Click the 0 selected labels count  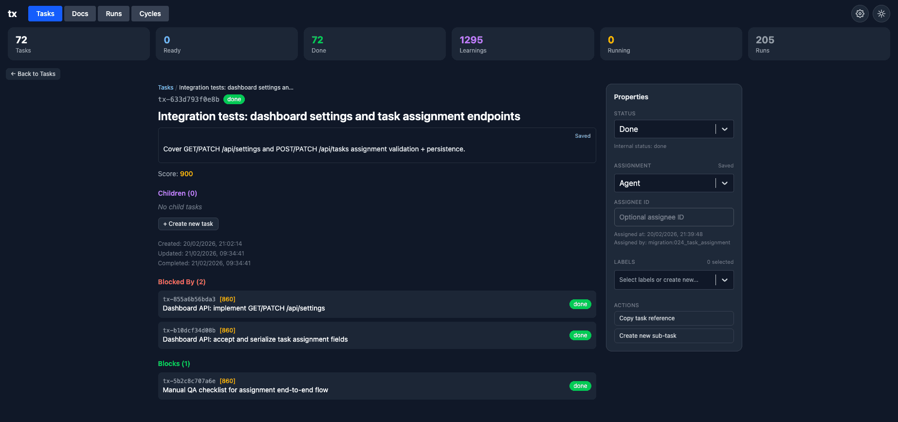(x=720, y=262)
